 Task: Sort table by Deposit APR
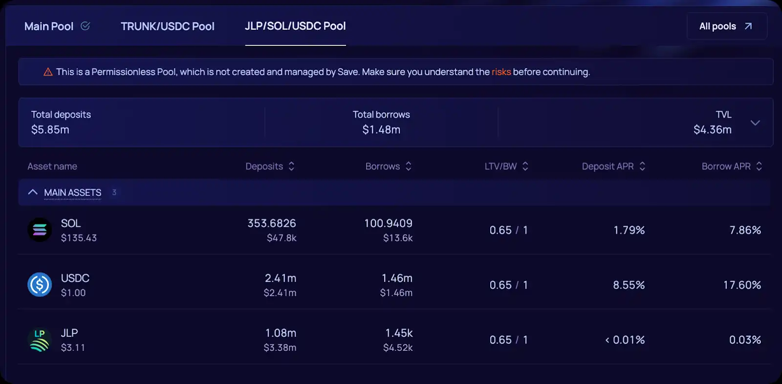point(642,166)
